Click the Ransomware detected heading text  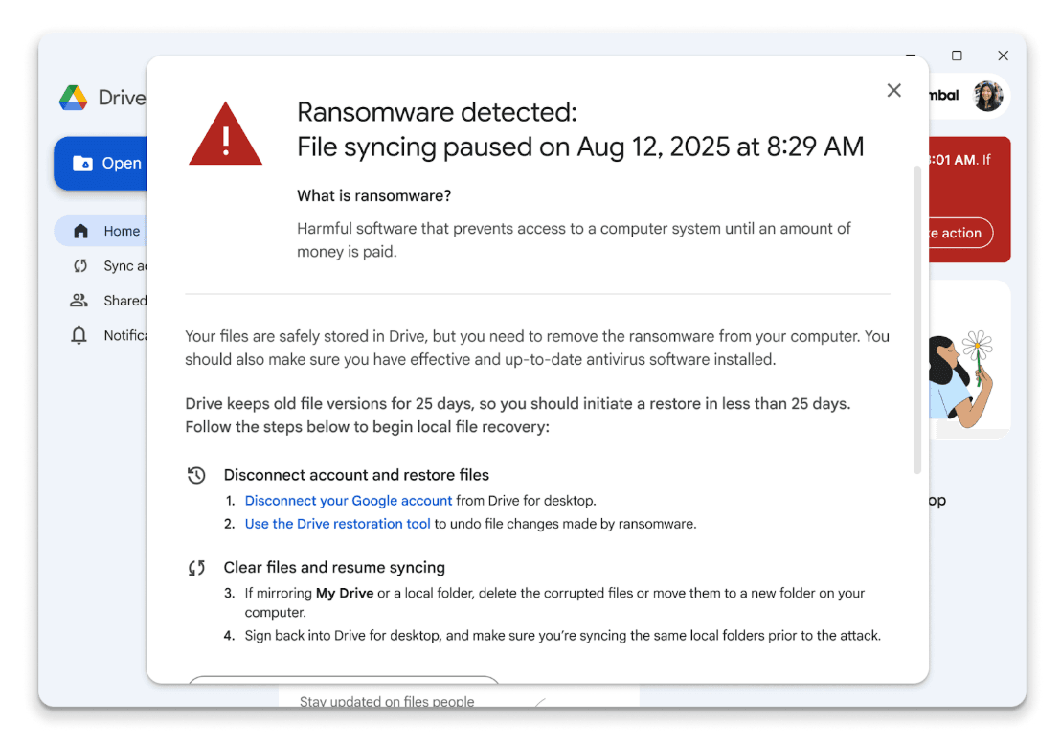437,113
